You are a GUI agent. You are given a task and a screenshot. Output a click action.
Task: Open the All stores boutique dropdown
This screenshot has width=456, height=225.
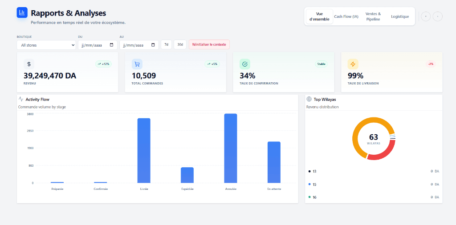(46, 45)
